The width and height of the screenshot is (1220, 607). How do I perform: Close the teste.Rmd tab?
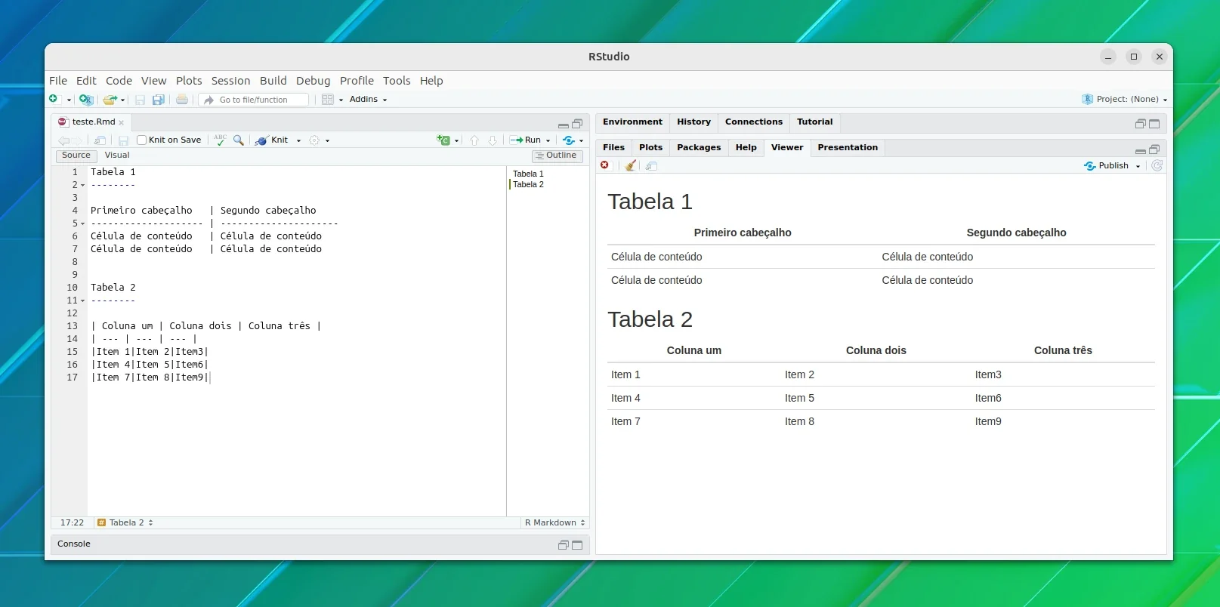(121, 122)
